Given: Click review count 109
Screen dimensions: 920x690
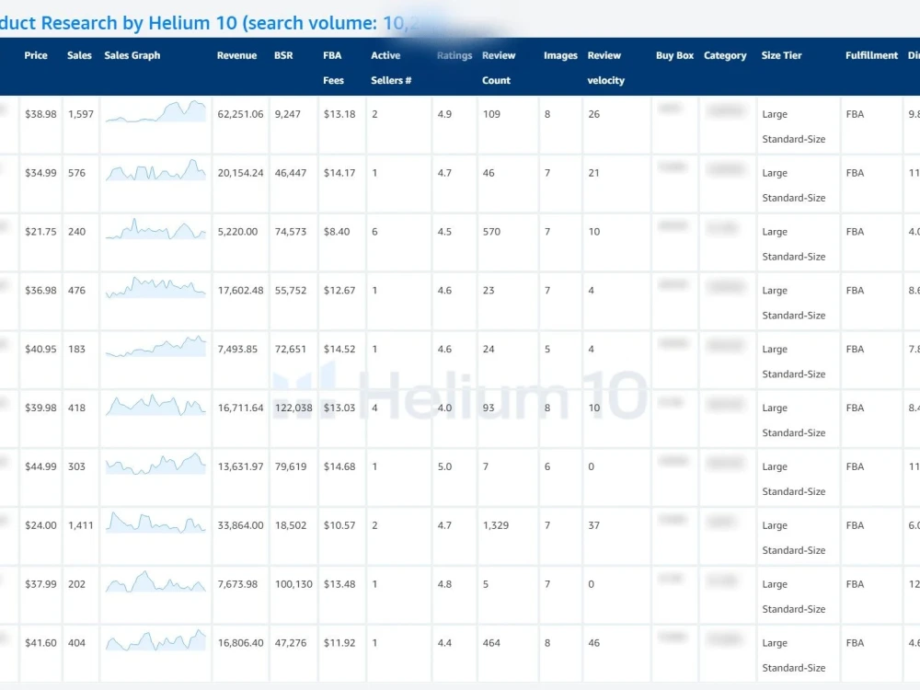Looking at the screenshot, I should 491,114.
